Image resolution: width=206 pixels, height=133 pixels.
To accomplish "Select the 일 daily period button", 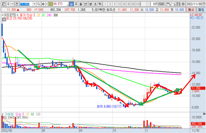I will click(x=71, y=4).
